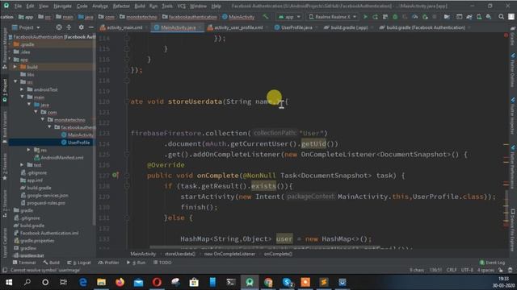
Task: Expand the androidTest folder
Action: coord(22,89)
